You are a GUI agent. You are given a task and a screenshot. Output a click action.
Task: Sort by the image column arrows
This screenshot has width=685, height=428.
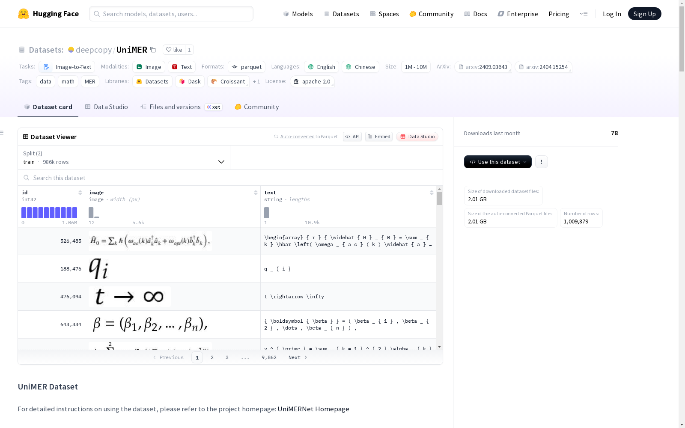[256, 193]
